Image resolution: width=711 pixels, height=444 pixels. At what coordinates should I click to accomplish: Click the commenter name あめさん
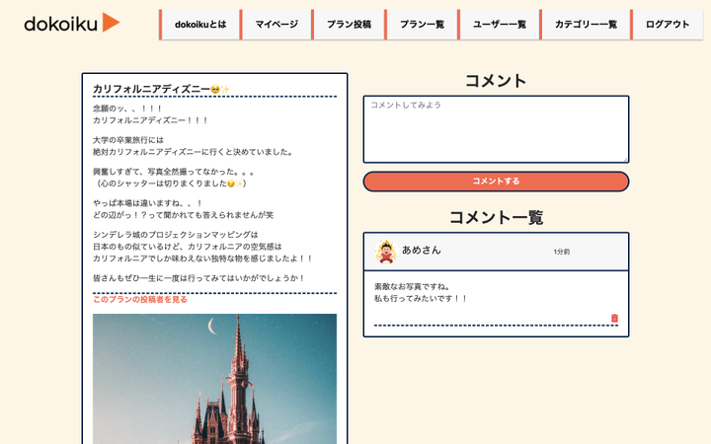422,250
